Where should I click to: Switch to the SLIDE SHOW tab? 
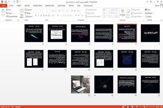click(x=61, y=6)
